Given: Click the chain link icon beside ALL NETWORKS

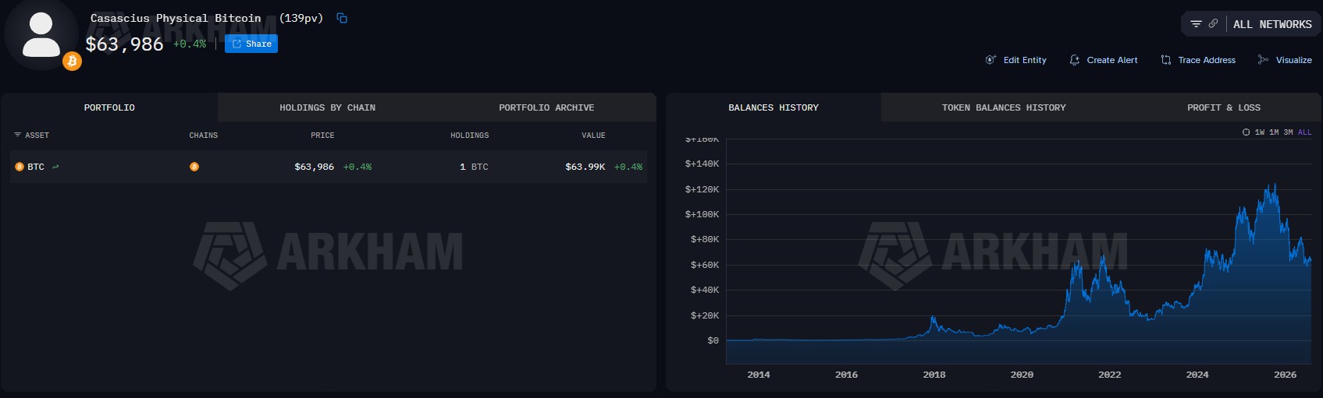Looking at the screenshot, I should (x=1213, y=24).
